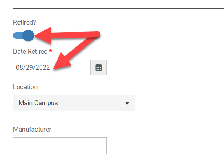The width and height of the screenshot is (224, 157).
Task: Click the Manufacturer field label
Action: 32,129
